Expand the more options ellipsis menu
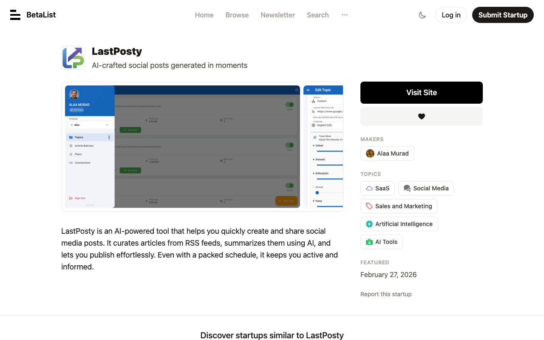The width and height of the screenshot is (544, 340). pyautogui.click(x=345, y=15)
